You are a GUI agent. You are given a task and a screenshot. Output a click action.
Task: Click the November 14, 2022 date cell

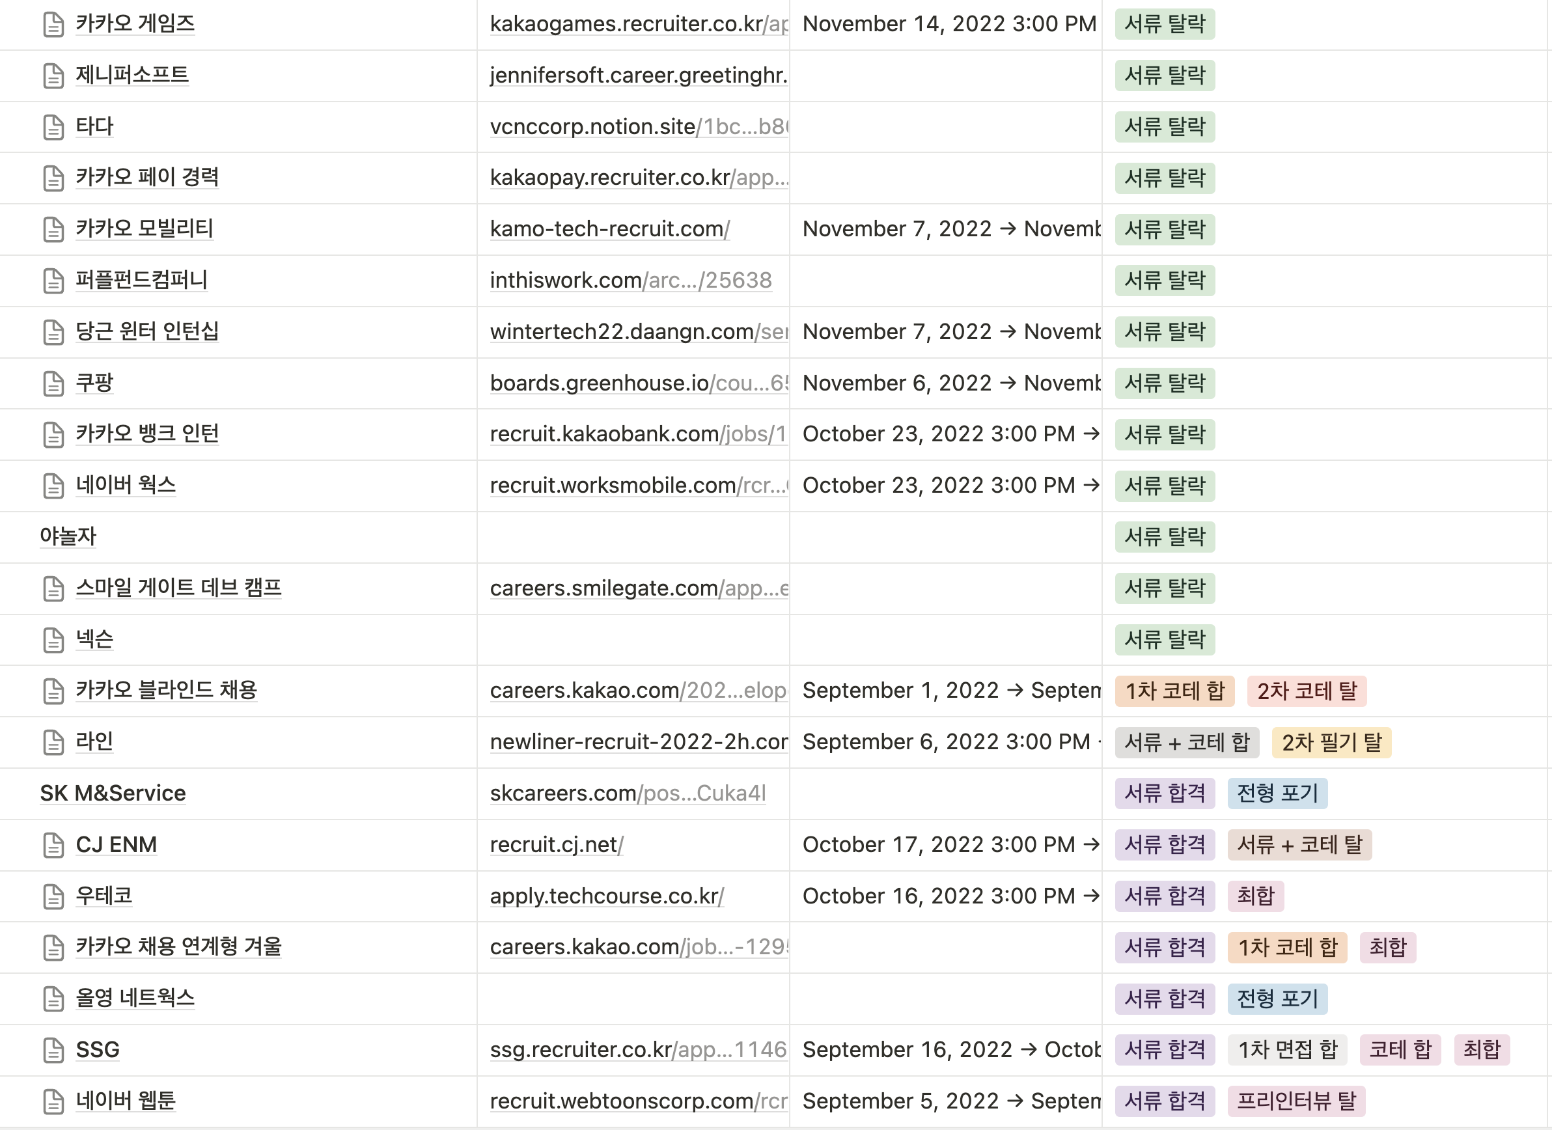click(x=949, y=24)
